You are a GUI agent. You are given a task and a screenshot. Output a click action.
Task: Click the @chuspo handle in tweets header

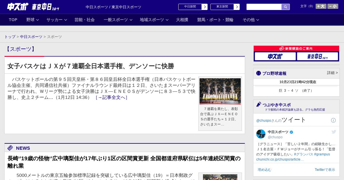263,121
